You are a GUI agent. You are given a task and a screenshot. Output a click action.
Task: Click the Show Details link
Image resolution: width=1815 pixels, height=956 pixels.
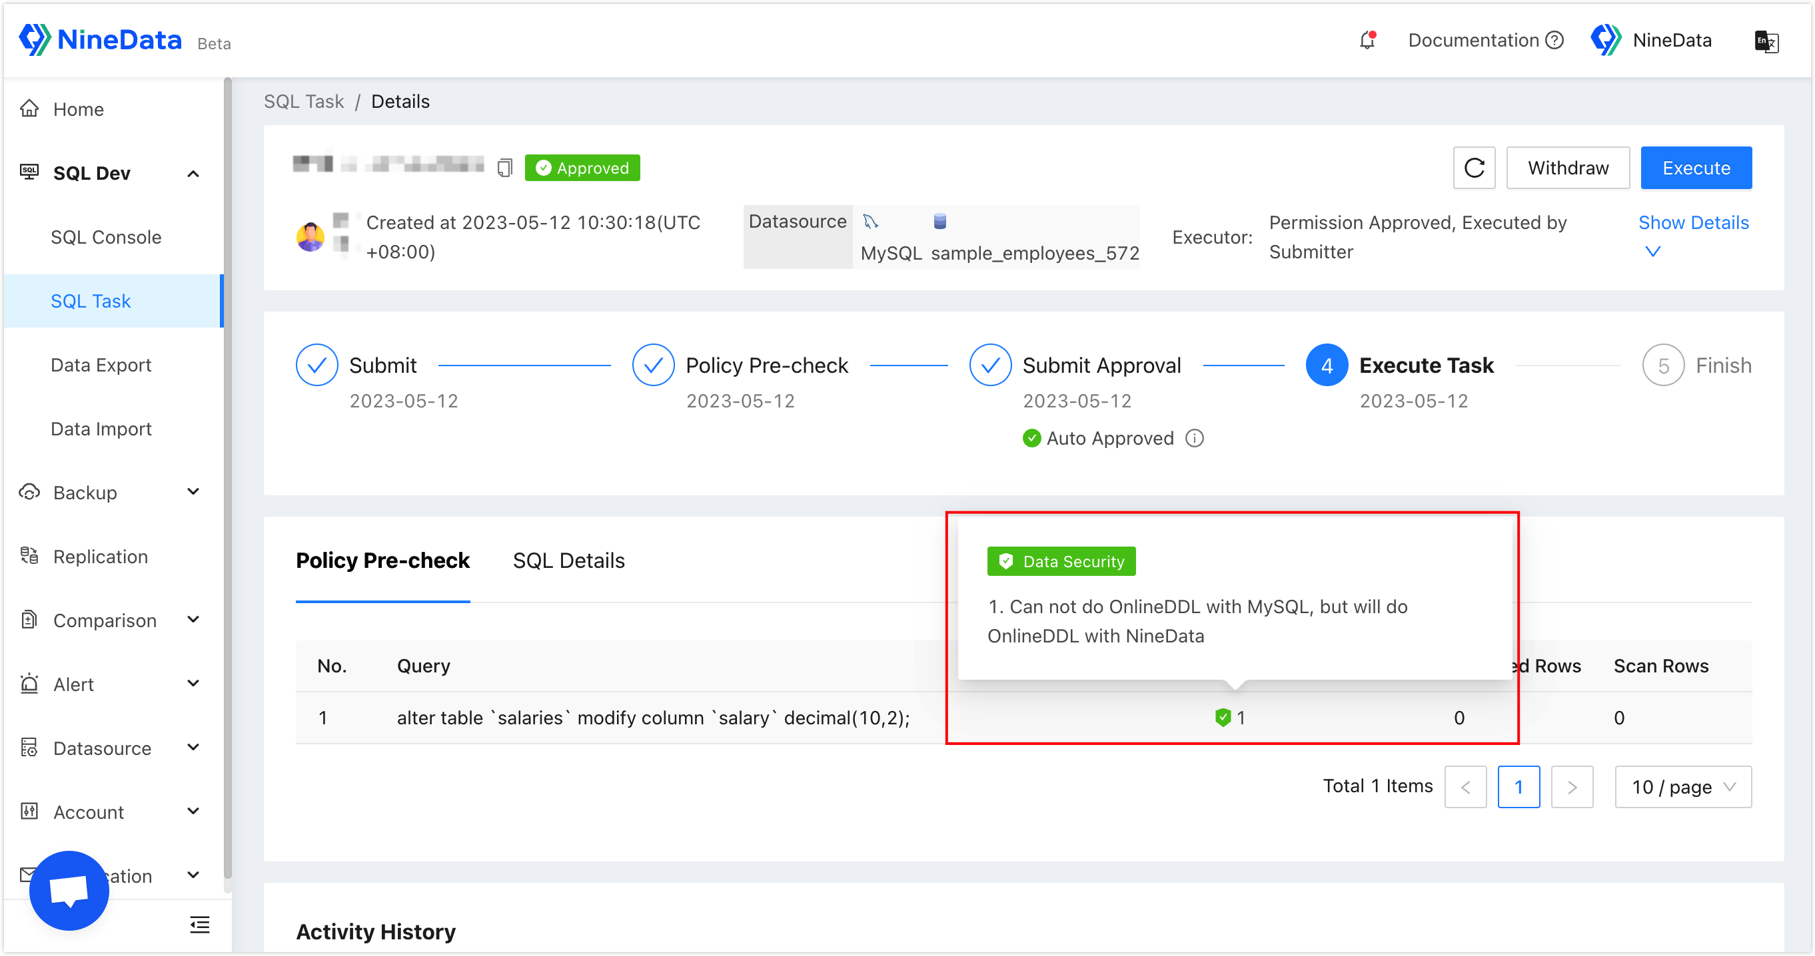[1693, 222]
